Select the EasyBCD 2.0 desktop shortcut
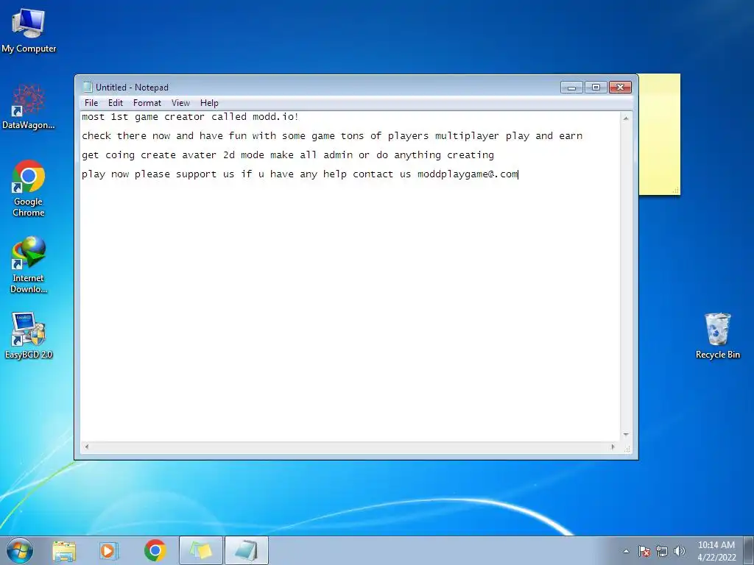The height and width of the screenshot is (565, 754). point(29,335)
